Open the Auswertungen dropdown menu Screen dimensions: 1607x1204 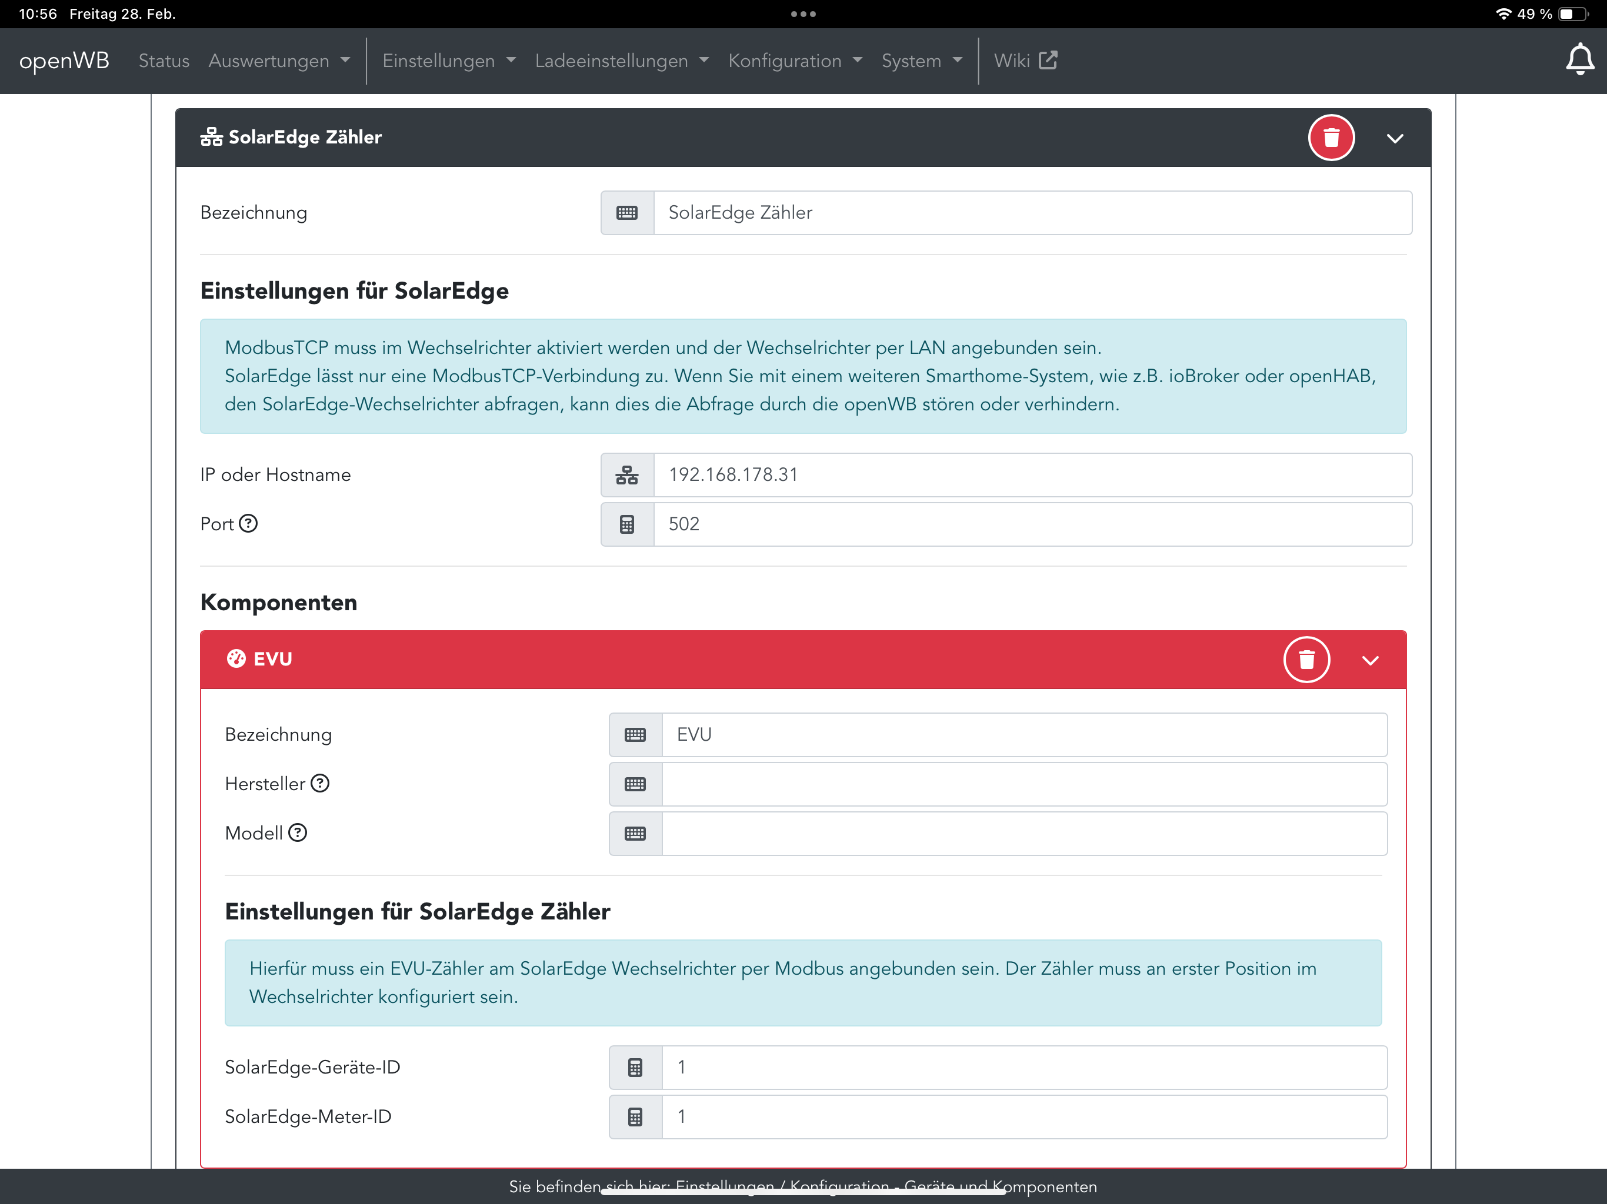[279, 61]
